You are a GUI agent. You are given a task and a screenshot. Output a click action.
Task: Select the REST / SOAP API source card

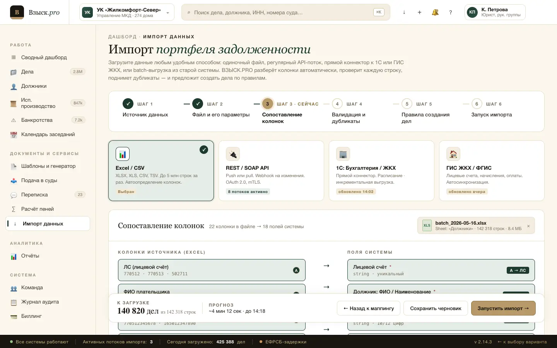271,171
